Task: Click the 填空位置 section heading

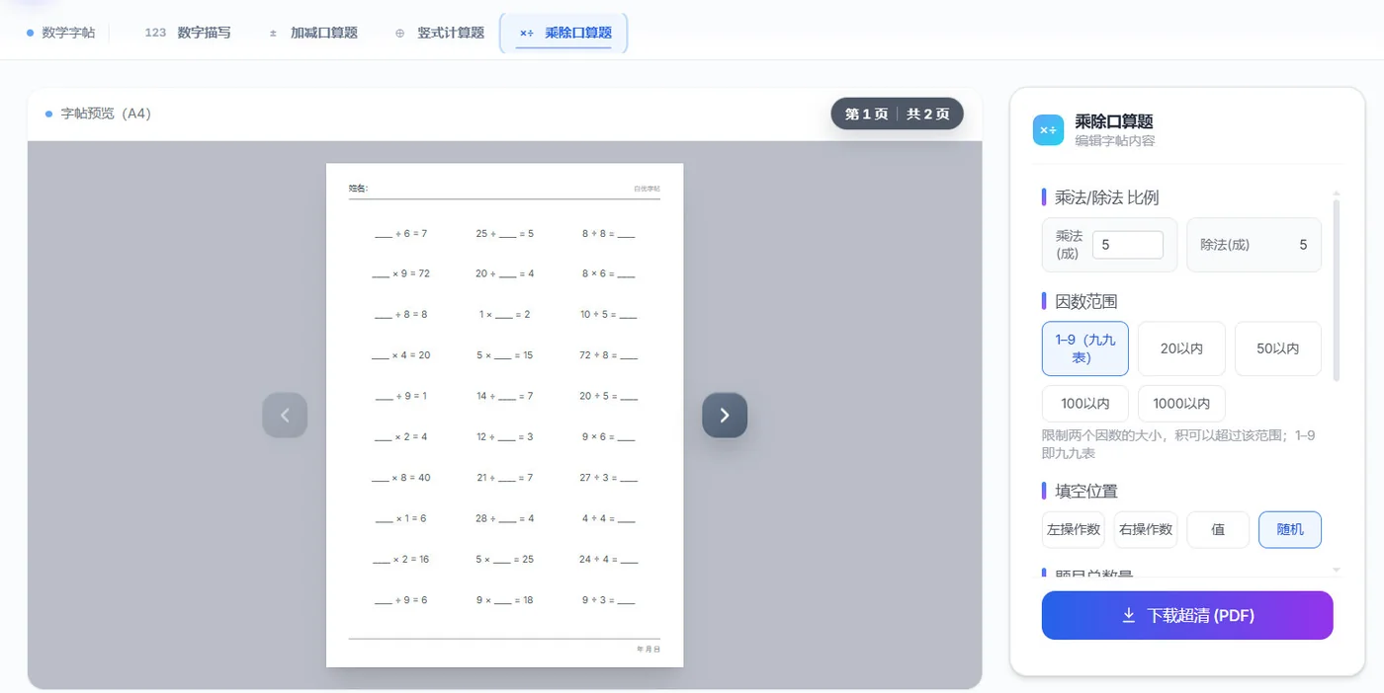Action: [1086, 491]
